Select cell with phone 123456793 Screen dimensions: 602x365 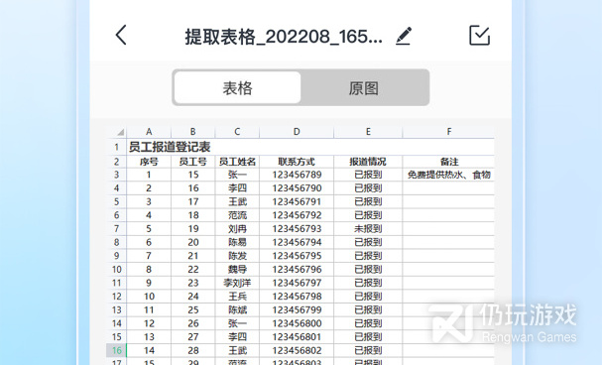297,229
